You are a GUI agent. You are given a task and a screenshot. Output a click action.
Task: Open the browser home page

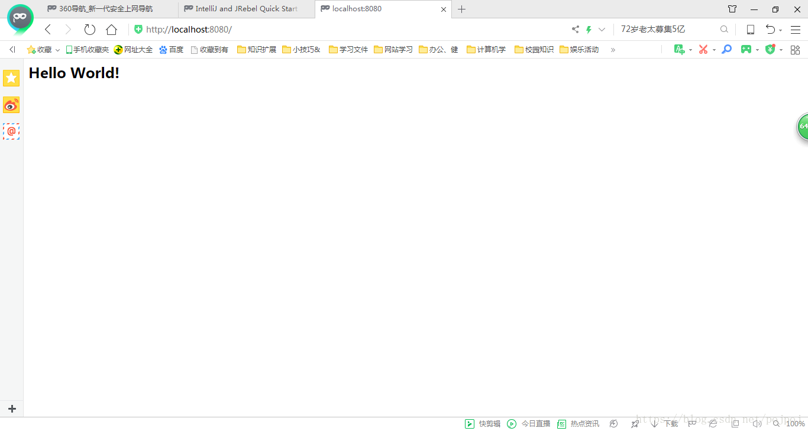[111, 30]
